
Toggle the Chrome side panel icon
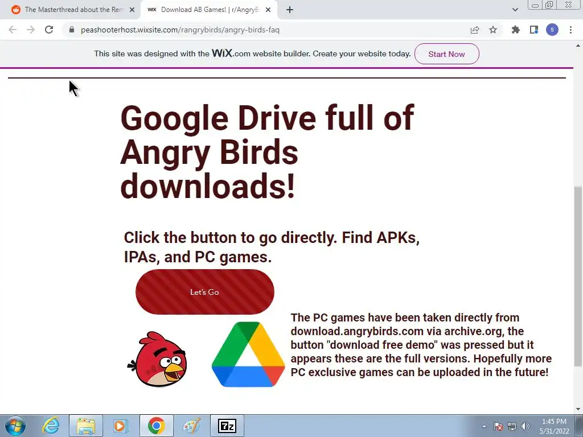tap(534, 30)
